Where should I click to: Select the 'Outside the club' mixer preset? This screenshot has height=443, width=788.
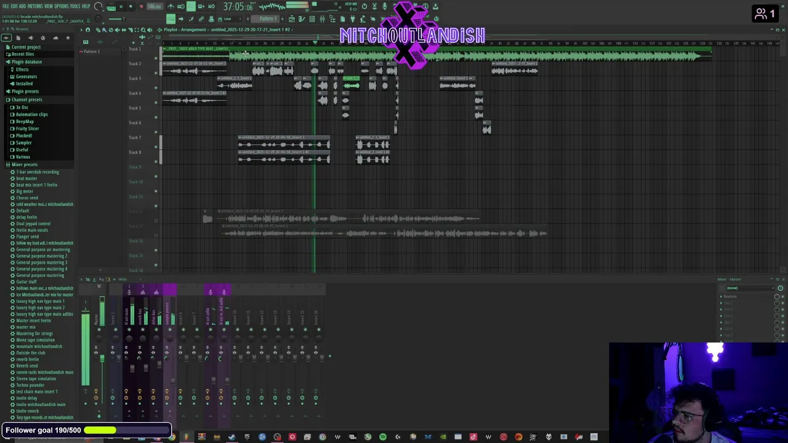tap(31, 353)
